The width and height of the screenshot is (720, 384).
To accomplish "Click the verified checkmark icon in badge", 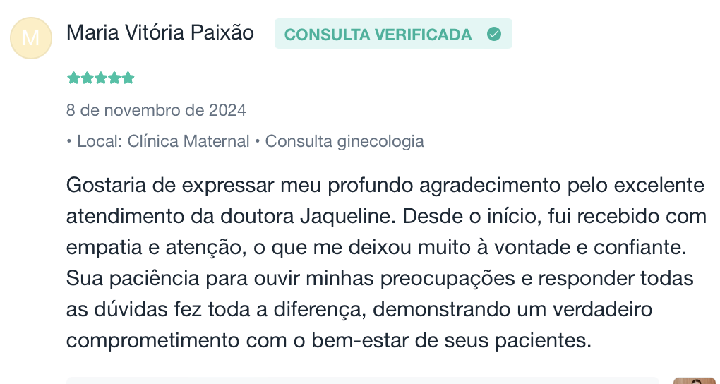I will coord(494,34).
